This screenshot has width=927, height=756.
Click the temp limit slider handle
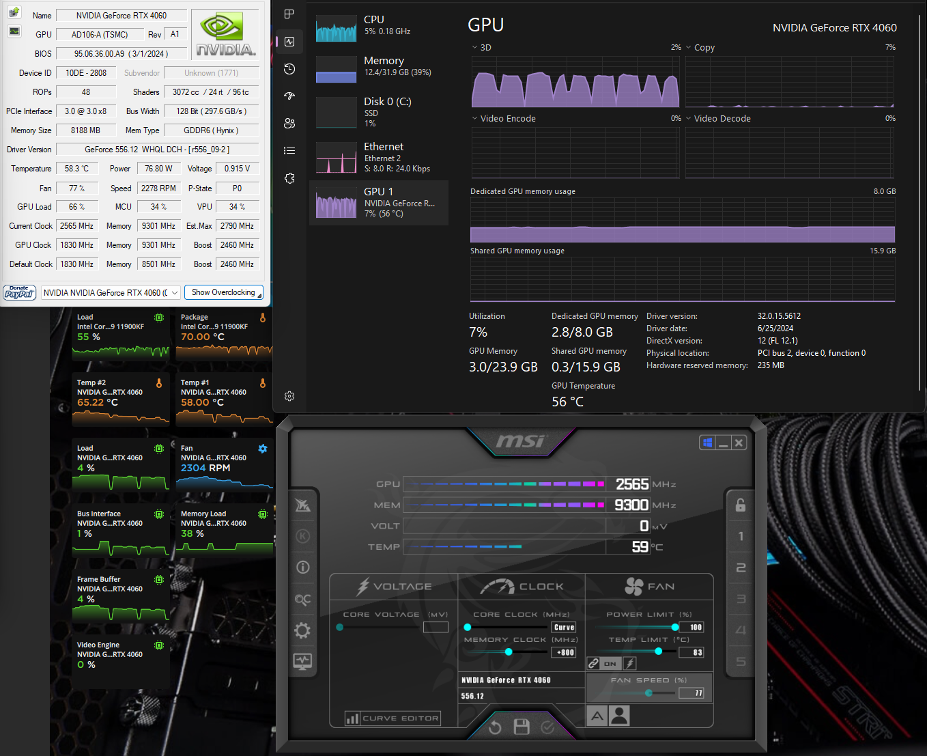pos(659,652)
